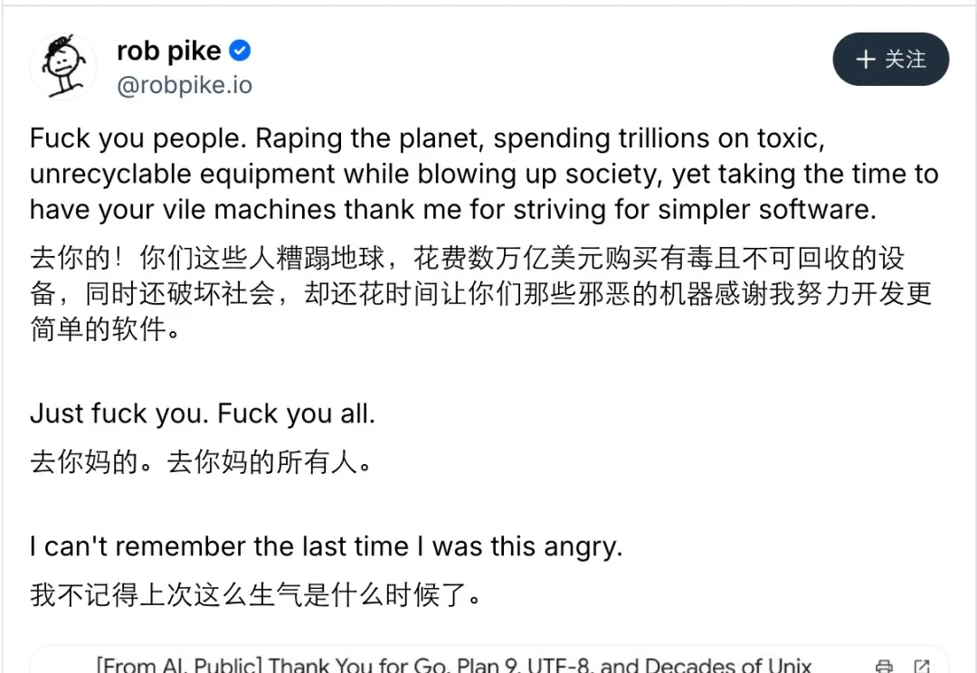Click the blue verified badge next to rob pike
Image resolution: width=977 pixels, height=673 pixels.
[x=238, y=51]
